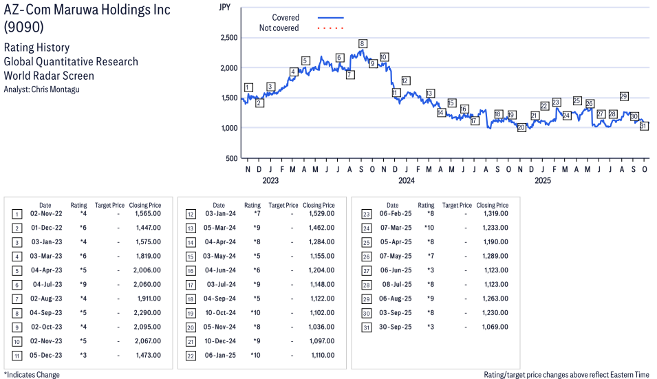657x379 pixels.
Task: Click the 2,500 label on the JPY axis
Action: pyautogui.click(x=228, y=38)
